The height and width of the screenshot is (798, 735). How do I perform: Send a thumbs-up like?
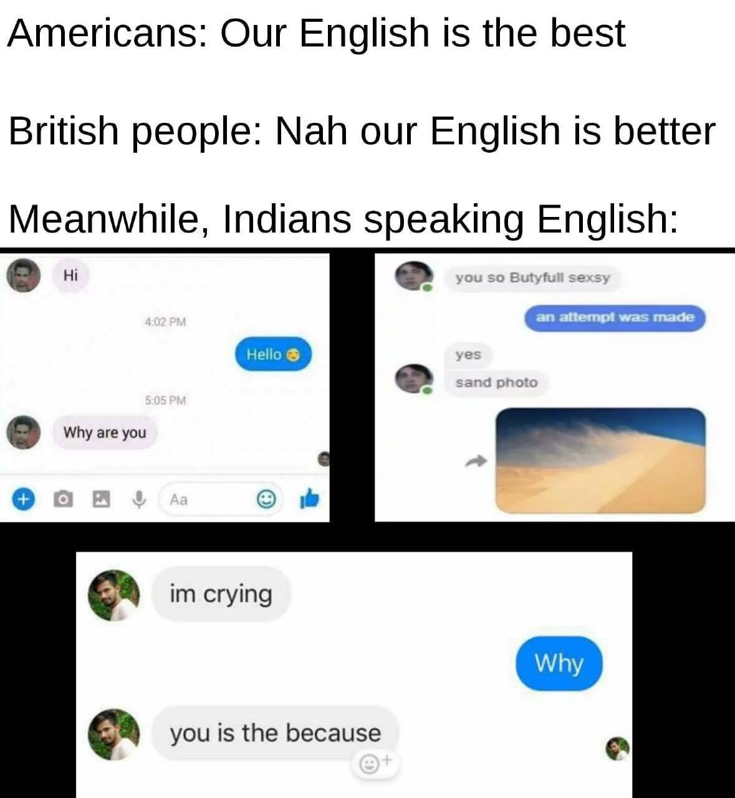click(310, 498)
